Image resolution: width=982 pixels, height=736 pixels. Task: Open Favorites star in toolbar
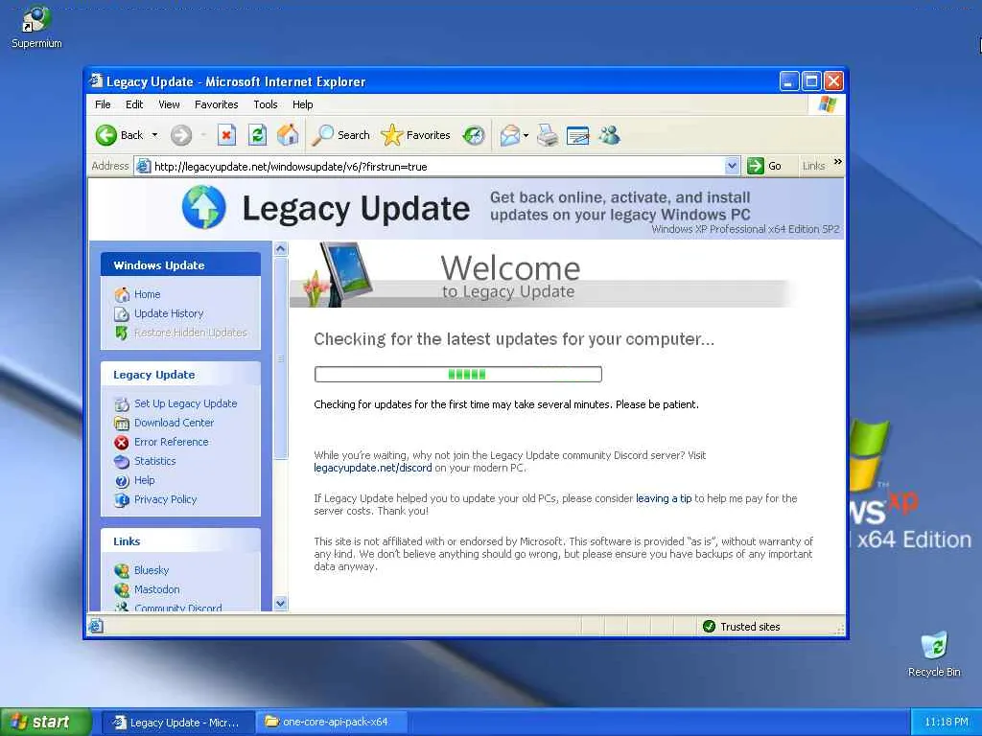coord(416,135)
